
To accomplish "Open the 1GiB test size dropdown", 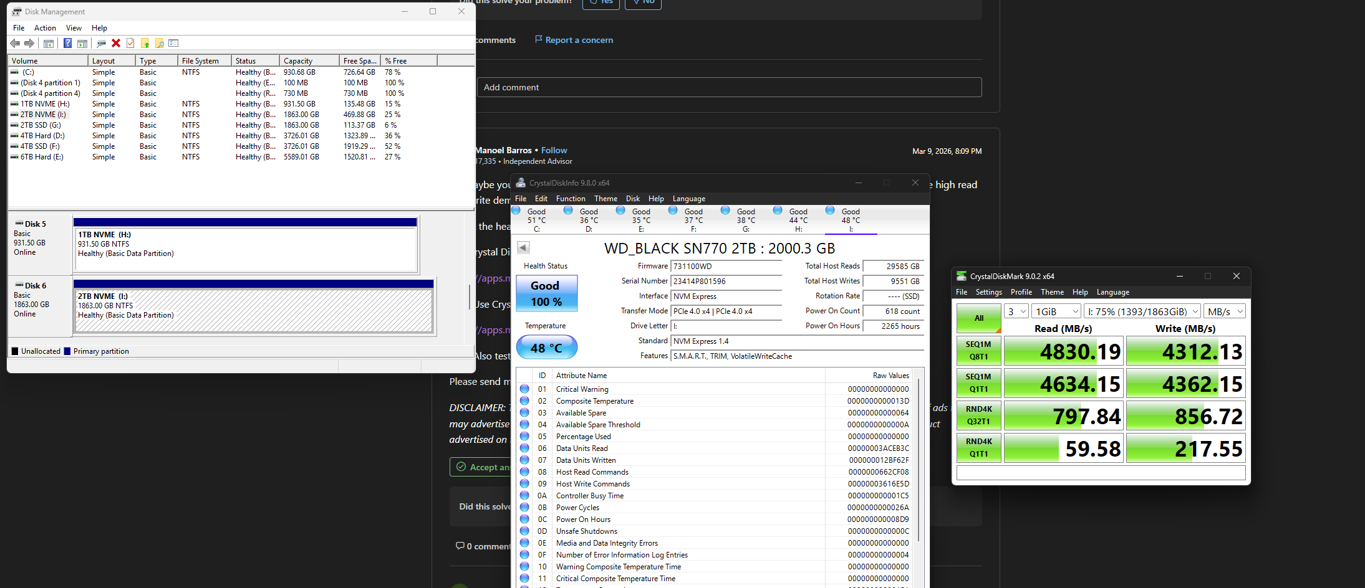I will (1056, 311).
